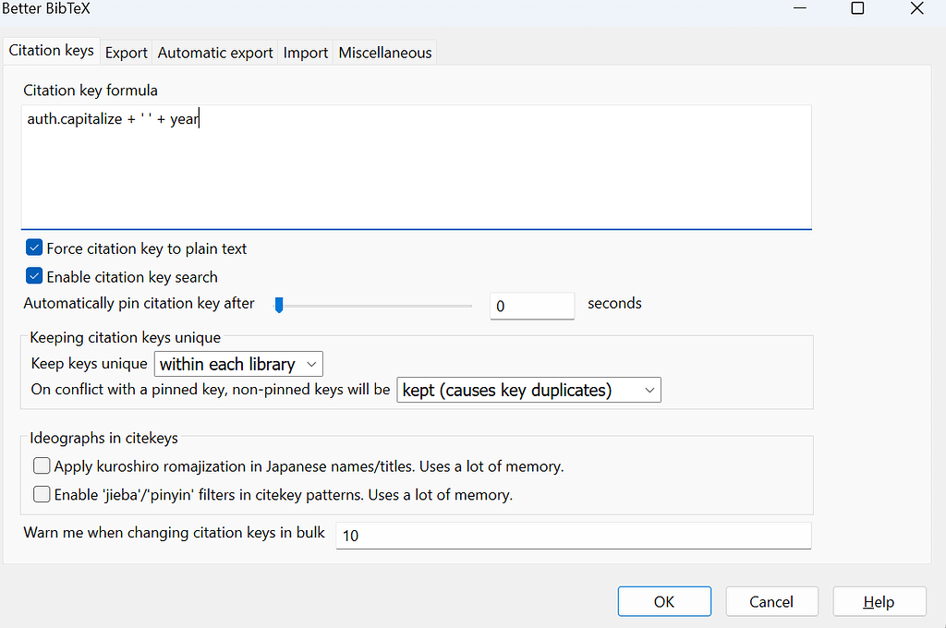Click inside the citation key formula editor
The height and width of the screenshot is (628, 946).
click(416, 166)
